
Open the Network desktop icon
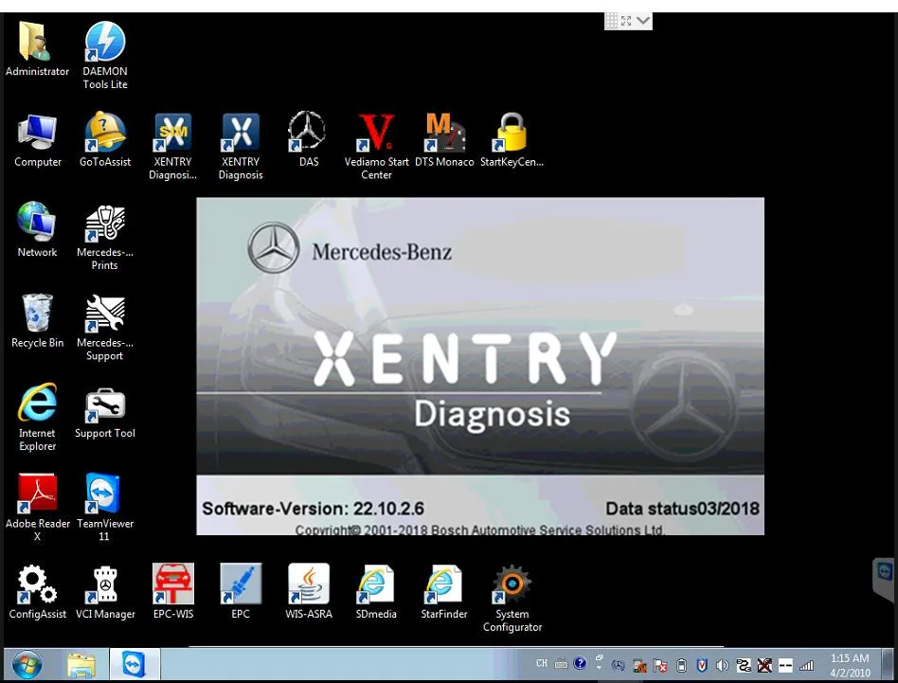coord(37,230)
